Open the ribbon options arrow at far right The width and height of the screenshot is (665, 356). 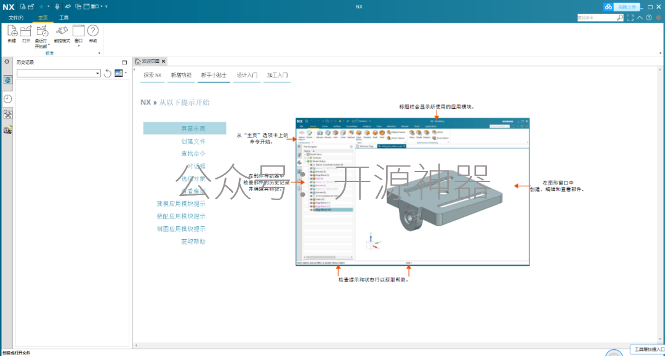point(660,53)
